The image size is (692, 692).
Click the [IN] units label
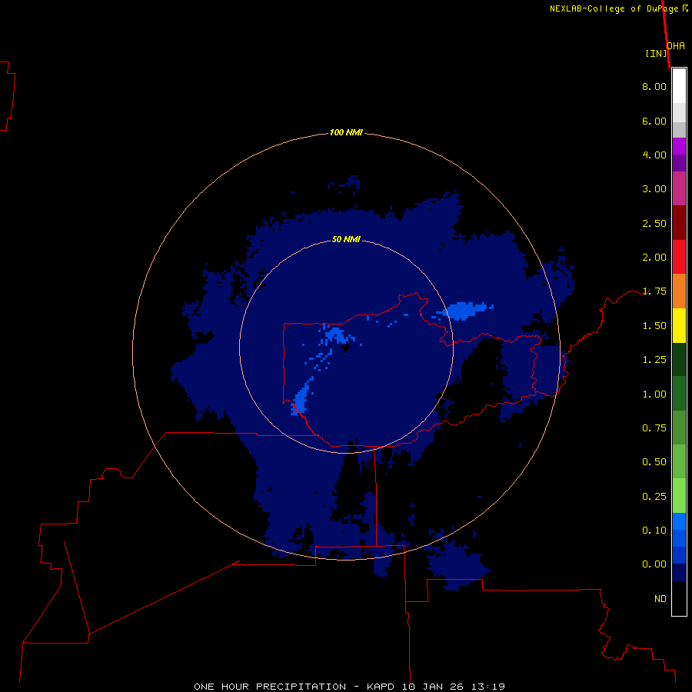(657, 53)
